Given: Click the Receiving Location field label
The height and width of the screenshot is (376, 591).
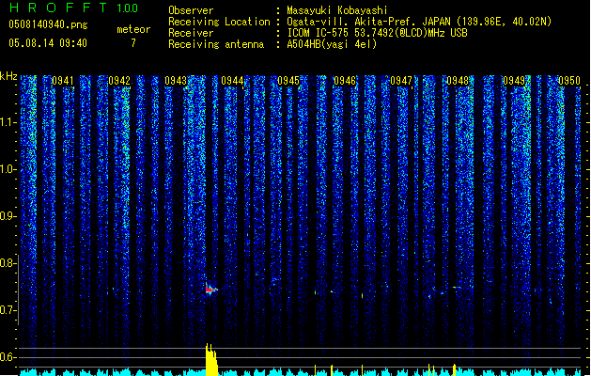Looking at the screenshot, I should 219,22.
